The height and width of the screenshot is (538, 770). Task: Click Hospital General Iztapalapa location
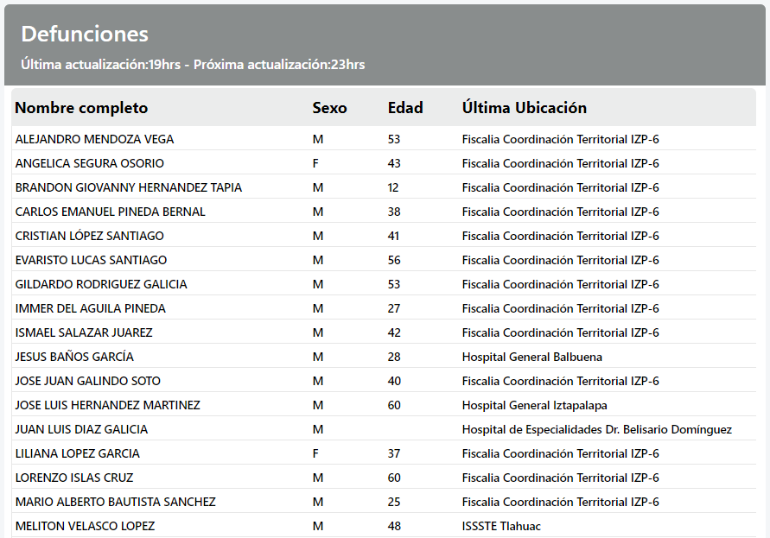[534, 405]
